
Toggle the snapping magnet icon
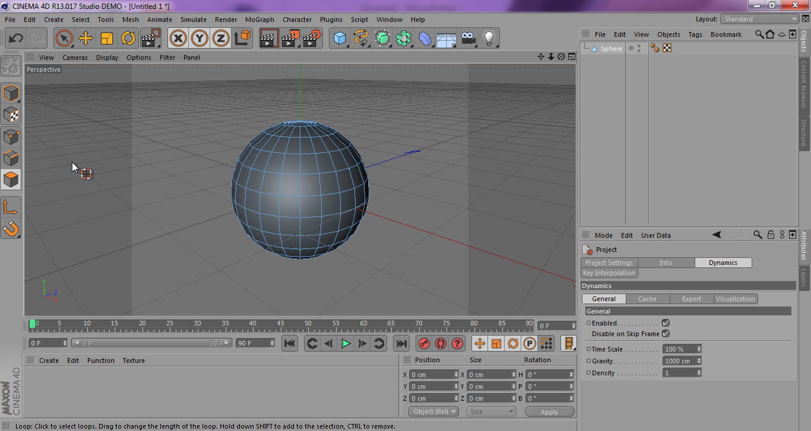click(11, 228)
